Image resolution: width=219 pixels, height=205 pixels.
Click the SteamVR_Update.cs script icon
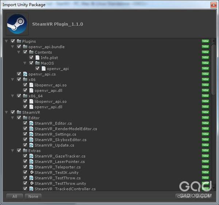click(x=31, y=145)
